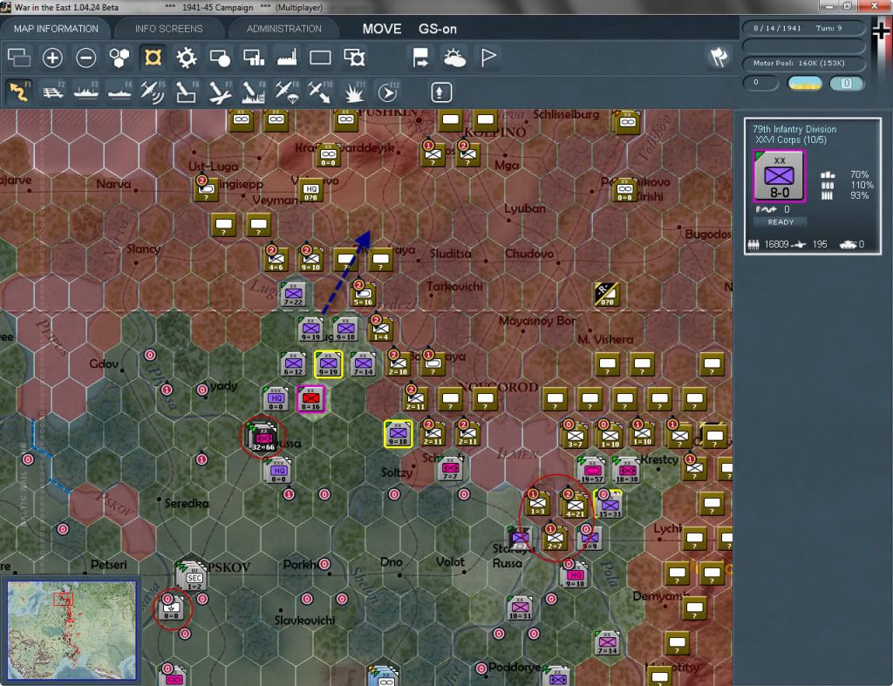This screenshot has width=893, height=686.
Task: Click the boxed up-arrow icon
Action: tap(440, 92)
